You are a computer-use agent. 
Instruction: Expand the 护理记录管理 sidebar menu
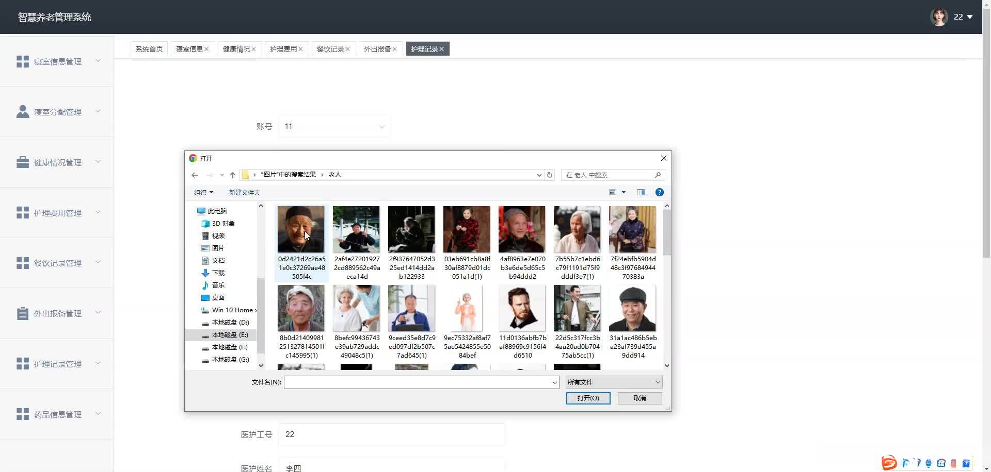(57, 364)
